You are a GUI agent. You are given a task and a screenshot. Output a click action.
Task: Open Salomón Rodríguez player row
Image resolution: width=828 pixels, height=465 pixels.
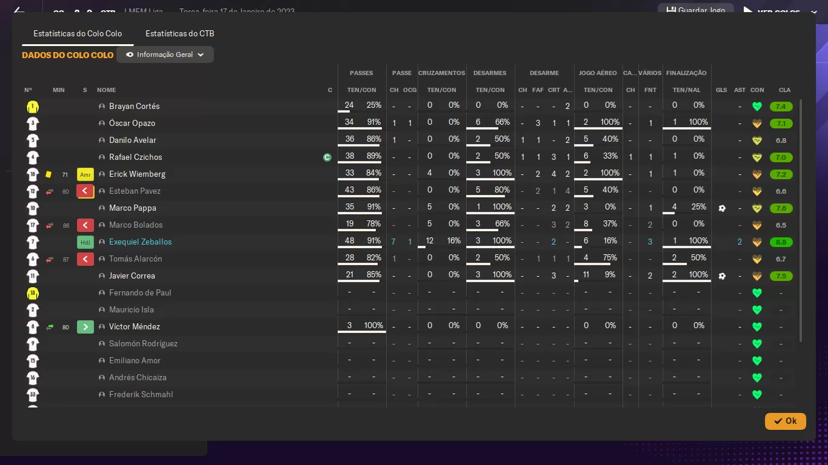pyautogui.click(x=407, y=344)
